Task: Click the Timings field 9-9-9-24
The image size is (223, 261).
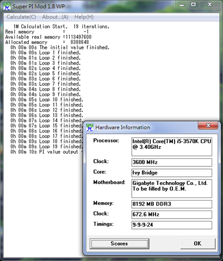Action: point(172,225)
